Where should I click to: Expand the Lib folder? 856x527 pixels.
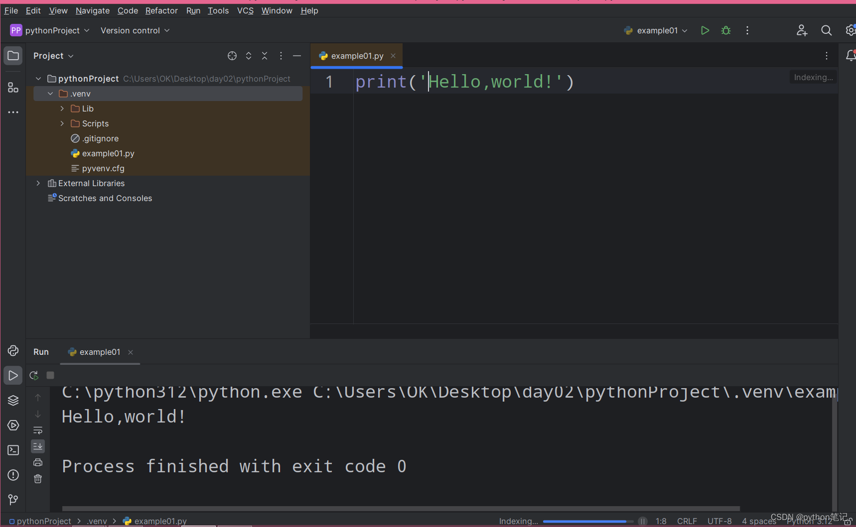pos(62,108)
